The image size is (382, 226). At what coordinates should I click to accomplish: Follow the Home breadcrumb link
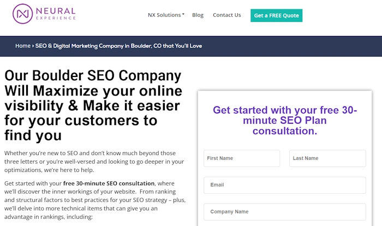[23, 46]
